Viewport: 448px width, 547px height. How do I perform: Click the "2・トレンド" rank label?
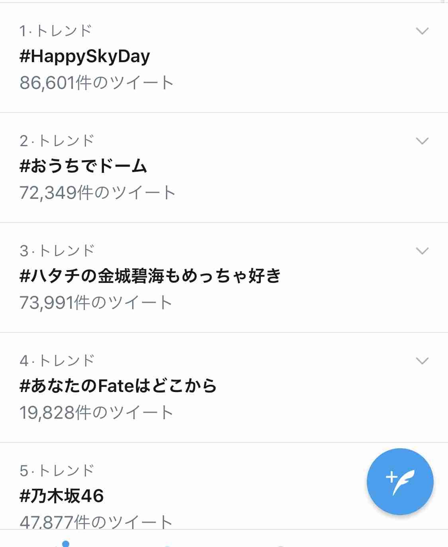(57, 141)
